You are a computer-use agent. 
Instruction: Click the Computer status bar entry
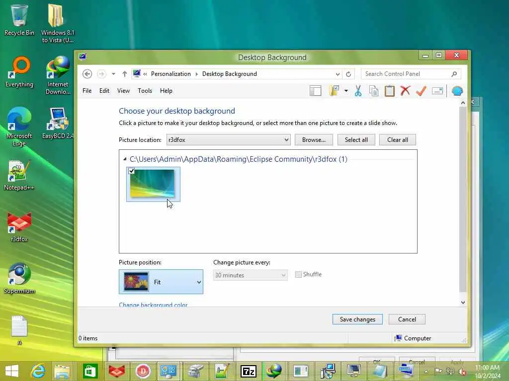coord(413,338)
